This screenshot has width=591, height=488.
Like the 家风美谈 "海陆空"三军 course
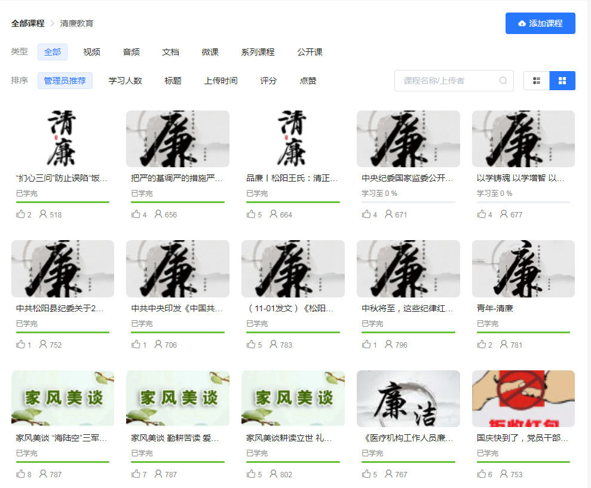tap(21, 474)
